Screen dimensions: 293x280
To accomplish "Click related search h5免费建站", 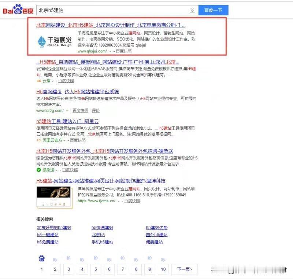I will click(x=48, y=242).
